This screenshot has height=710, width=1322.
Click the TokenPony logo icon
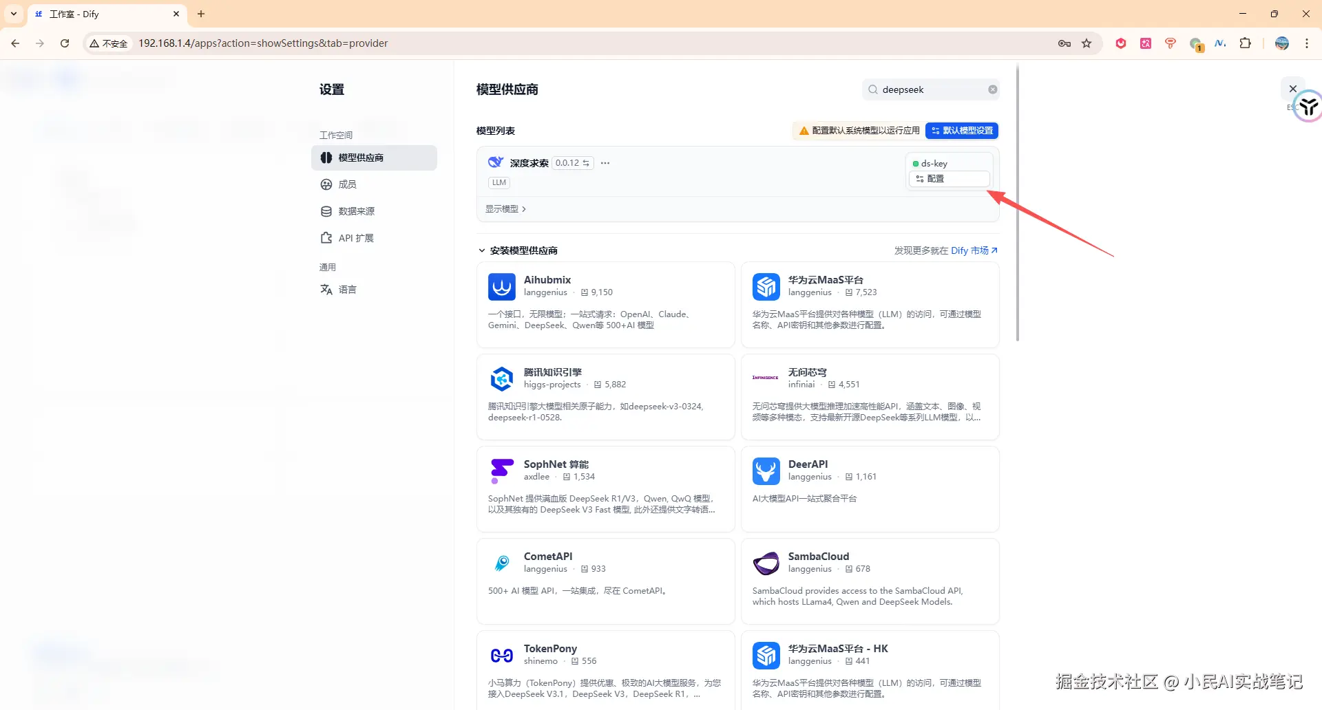pos(502,656)
